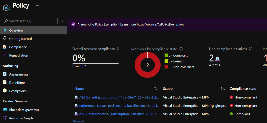Open the ASC Default assignment link
This screenshot has width=267, height=123.
117,97
